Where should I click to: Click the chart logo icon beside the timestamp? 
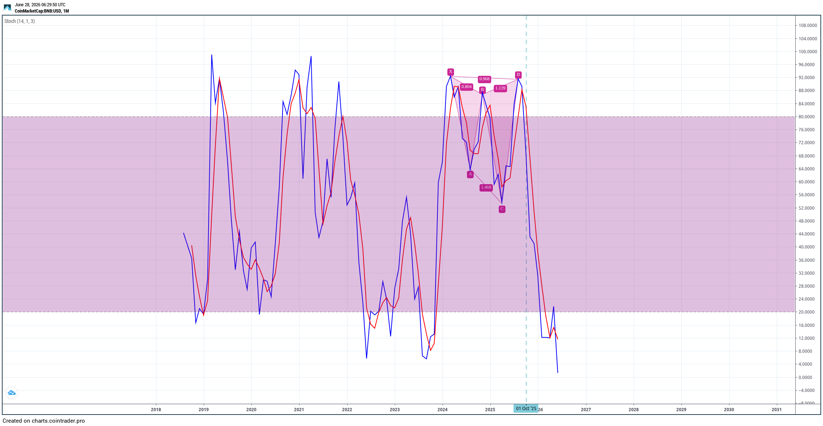pyautogui.click(x=7, y=7)
